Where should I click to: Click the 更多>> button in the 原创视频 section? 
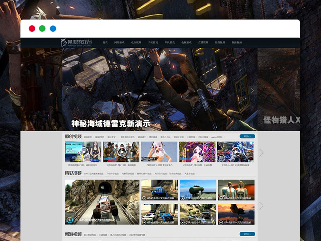click(247, 137)
